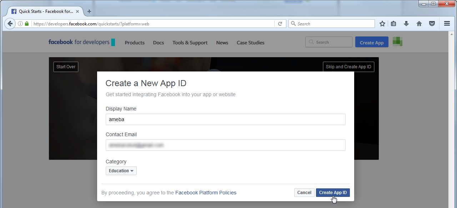Open the downloads arrow icon
This screenshot has height=208, width=457.
(x=406, y=24)
